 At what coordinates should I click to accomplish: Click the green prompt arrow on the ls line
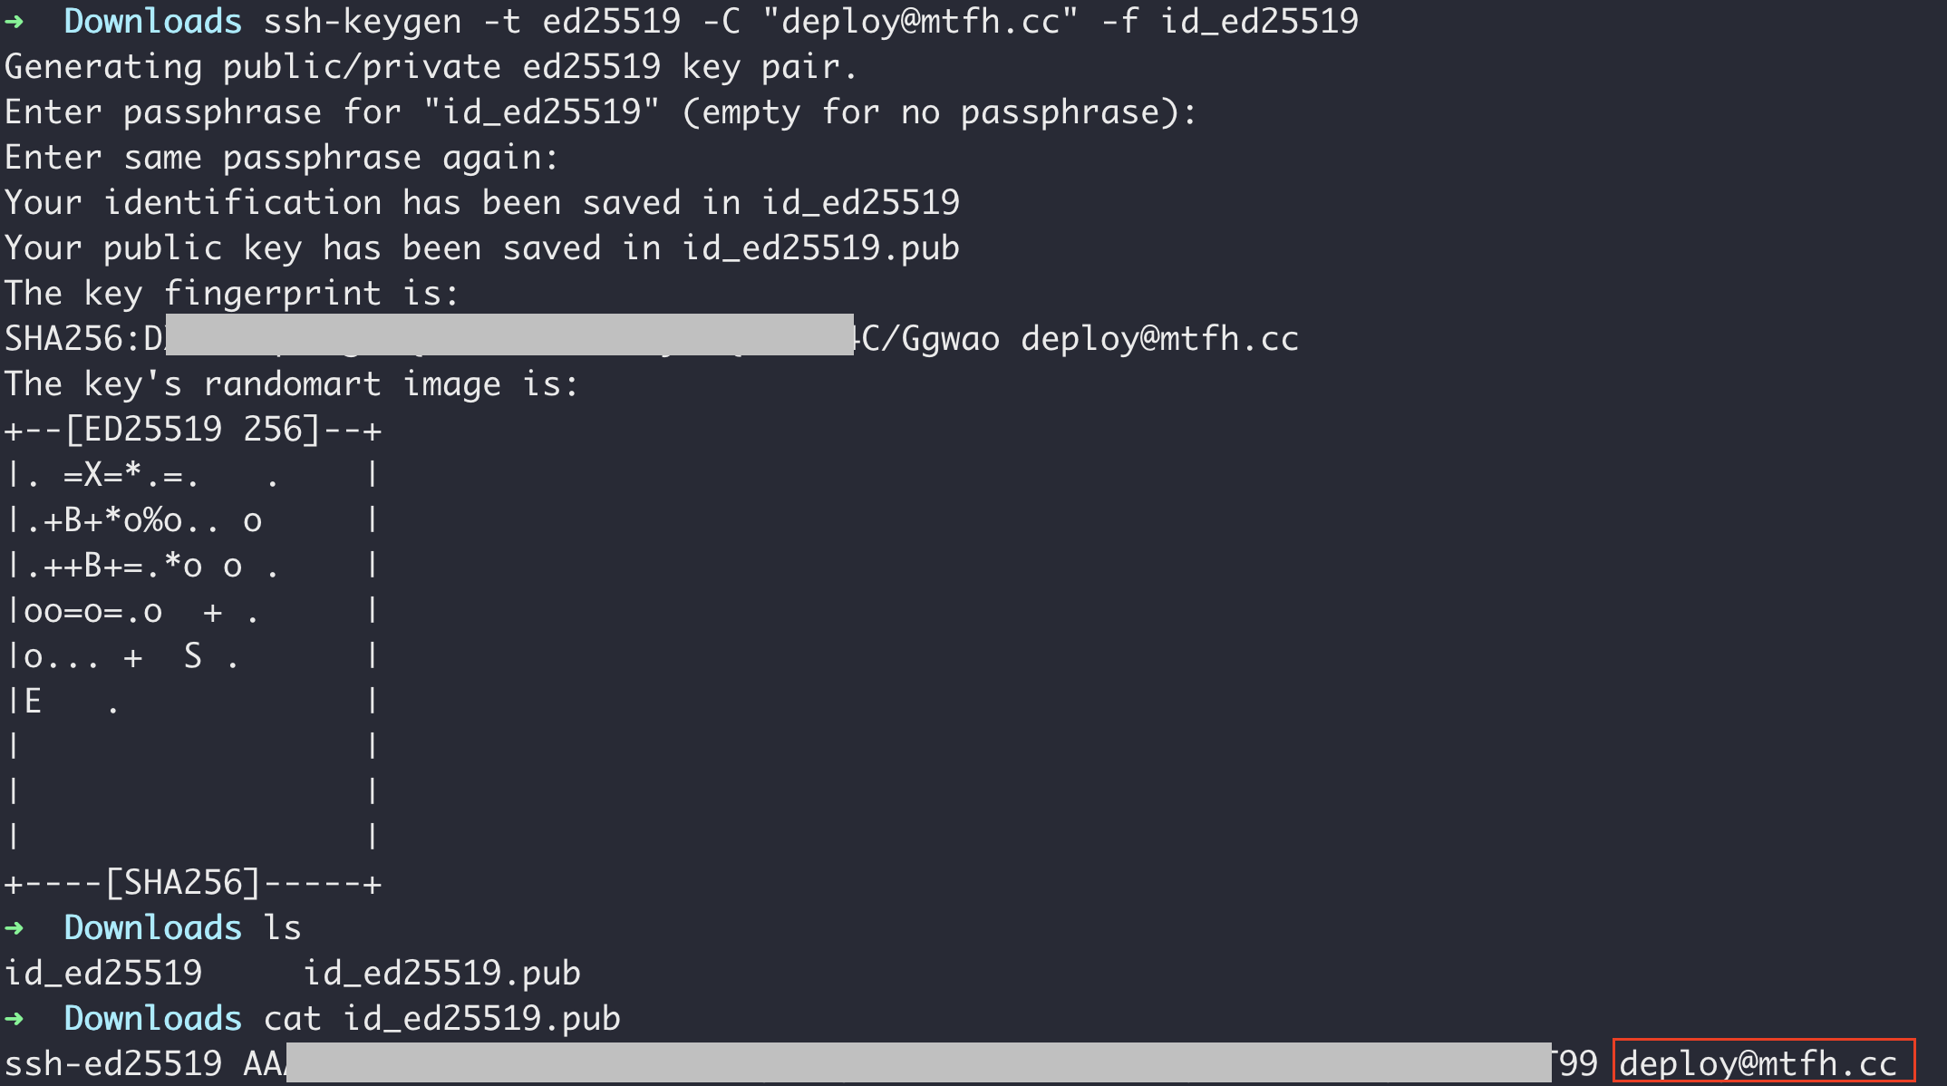15,928
